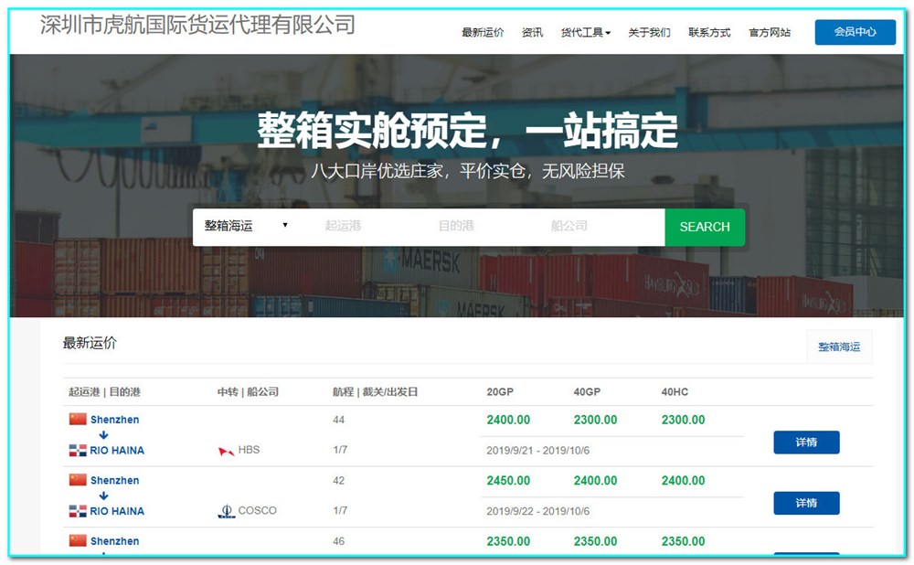
Task: Click the China flag in the third route row
Action: [x=80, y=540]
